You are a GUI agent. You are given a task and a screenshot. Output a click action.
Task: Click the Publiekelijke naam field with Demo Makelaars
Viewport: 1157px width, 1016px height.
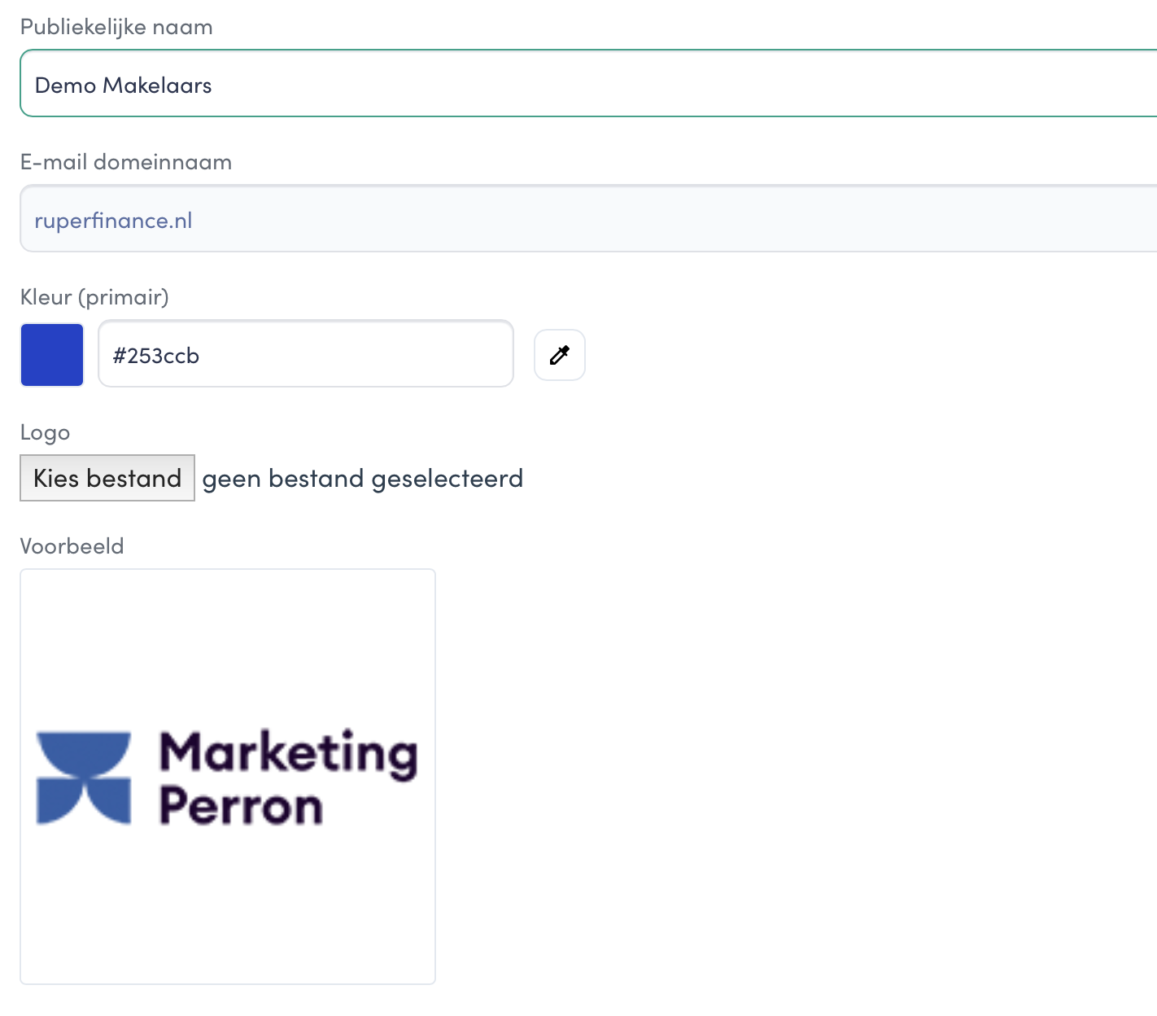[588, 83]
